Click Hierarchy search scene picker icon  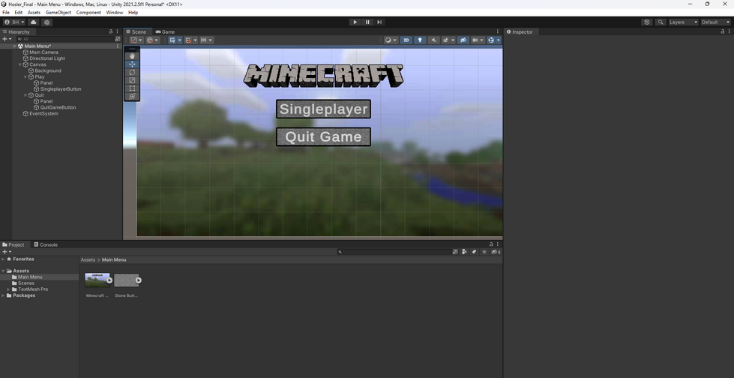[118, 39]
